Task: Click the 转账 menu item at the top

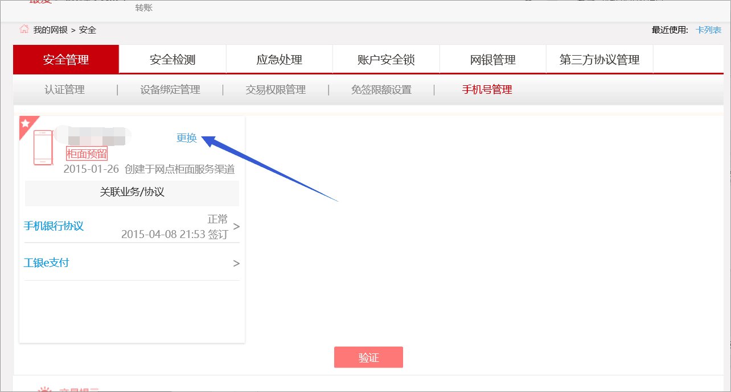Action: [x=144, y=8]
